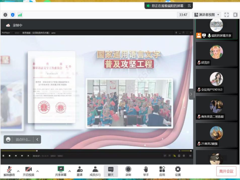Turn on camera with 开启视频

click(x=28, y=171)
